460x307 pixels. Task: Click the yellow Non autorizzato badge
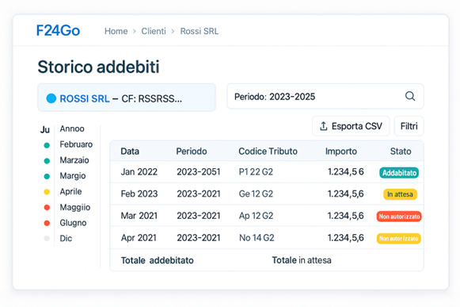[x=399, y=239]
